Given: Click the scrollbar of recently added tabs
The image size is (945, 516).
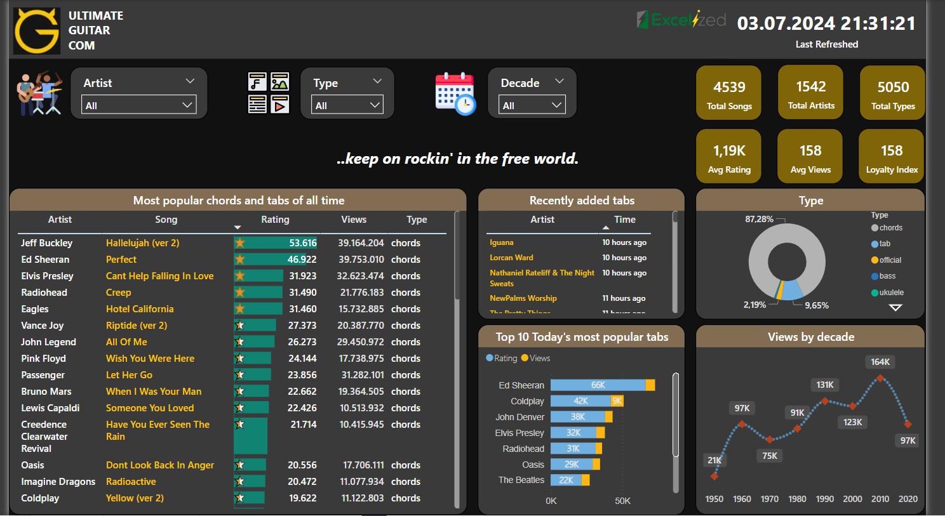Looking at the screenshot, I should pyautogui.click(x=675, y=217).
